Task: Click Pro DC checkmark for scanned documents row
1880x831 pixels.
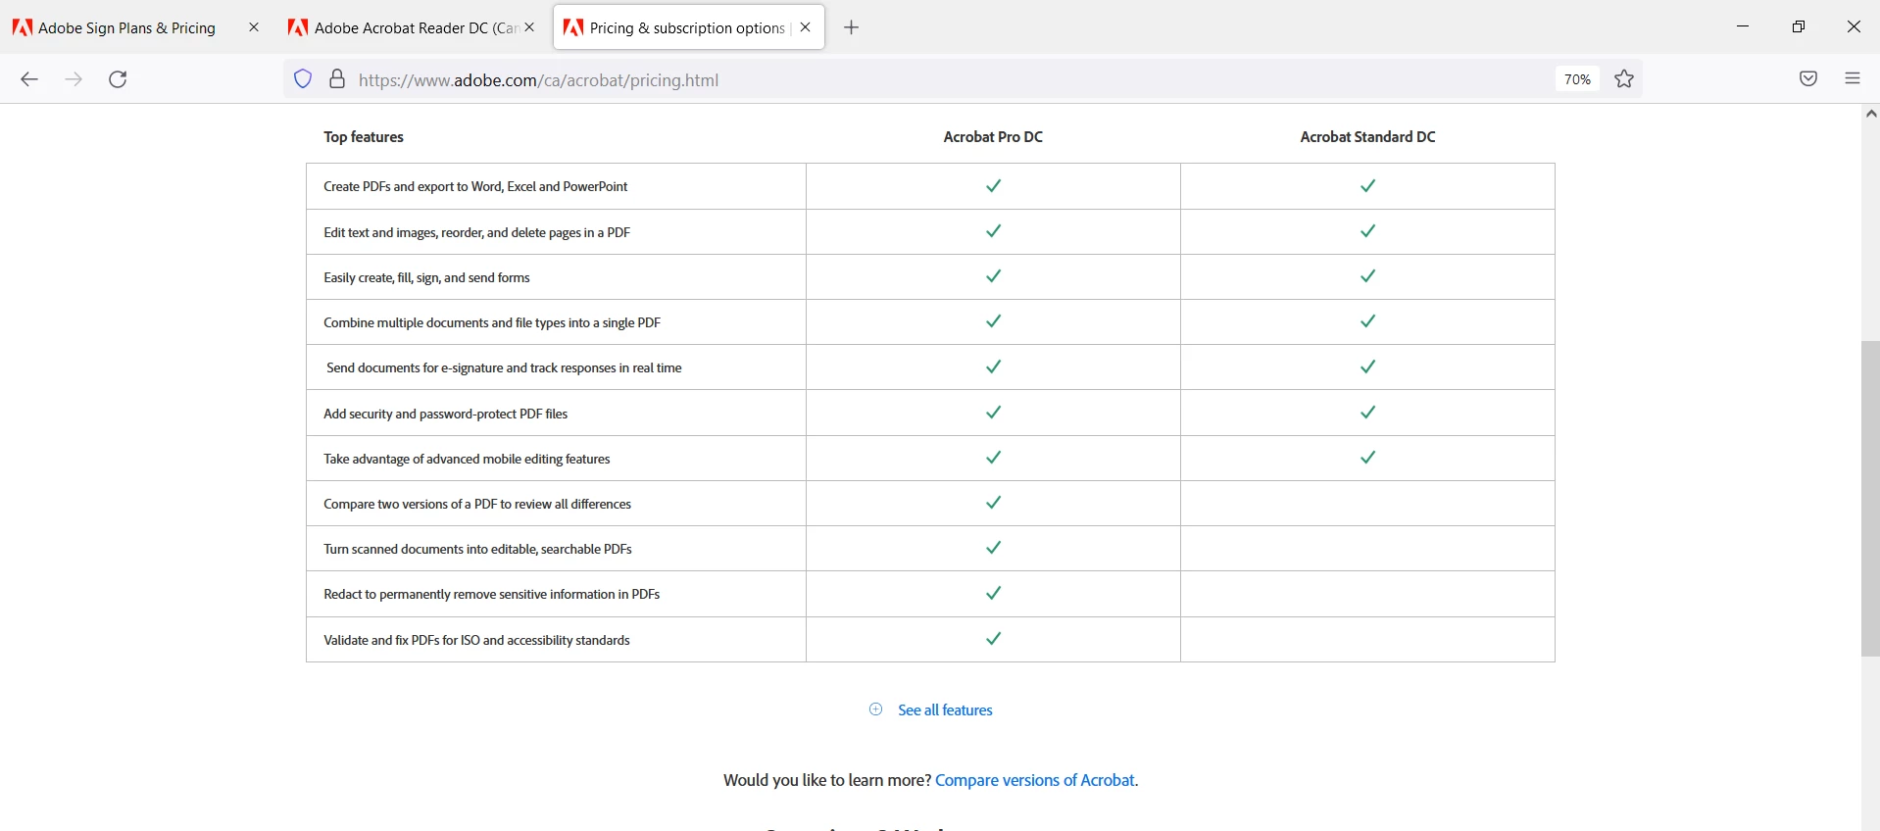Action: [x=993, y=548]
